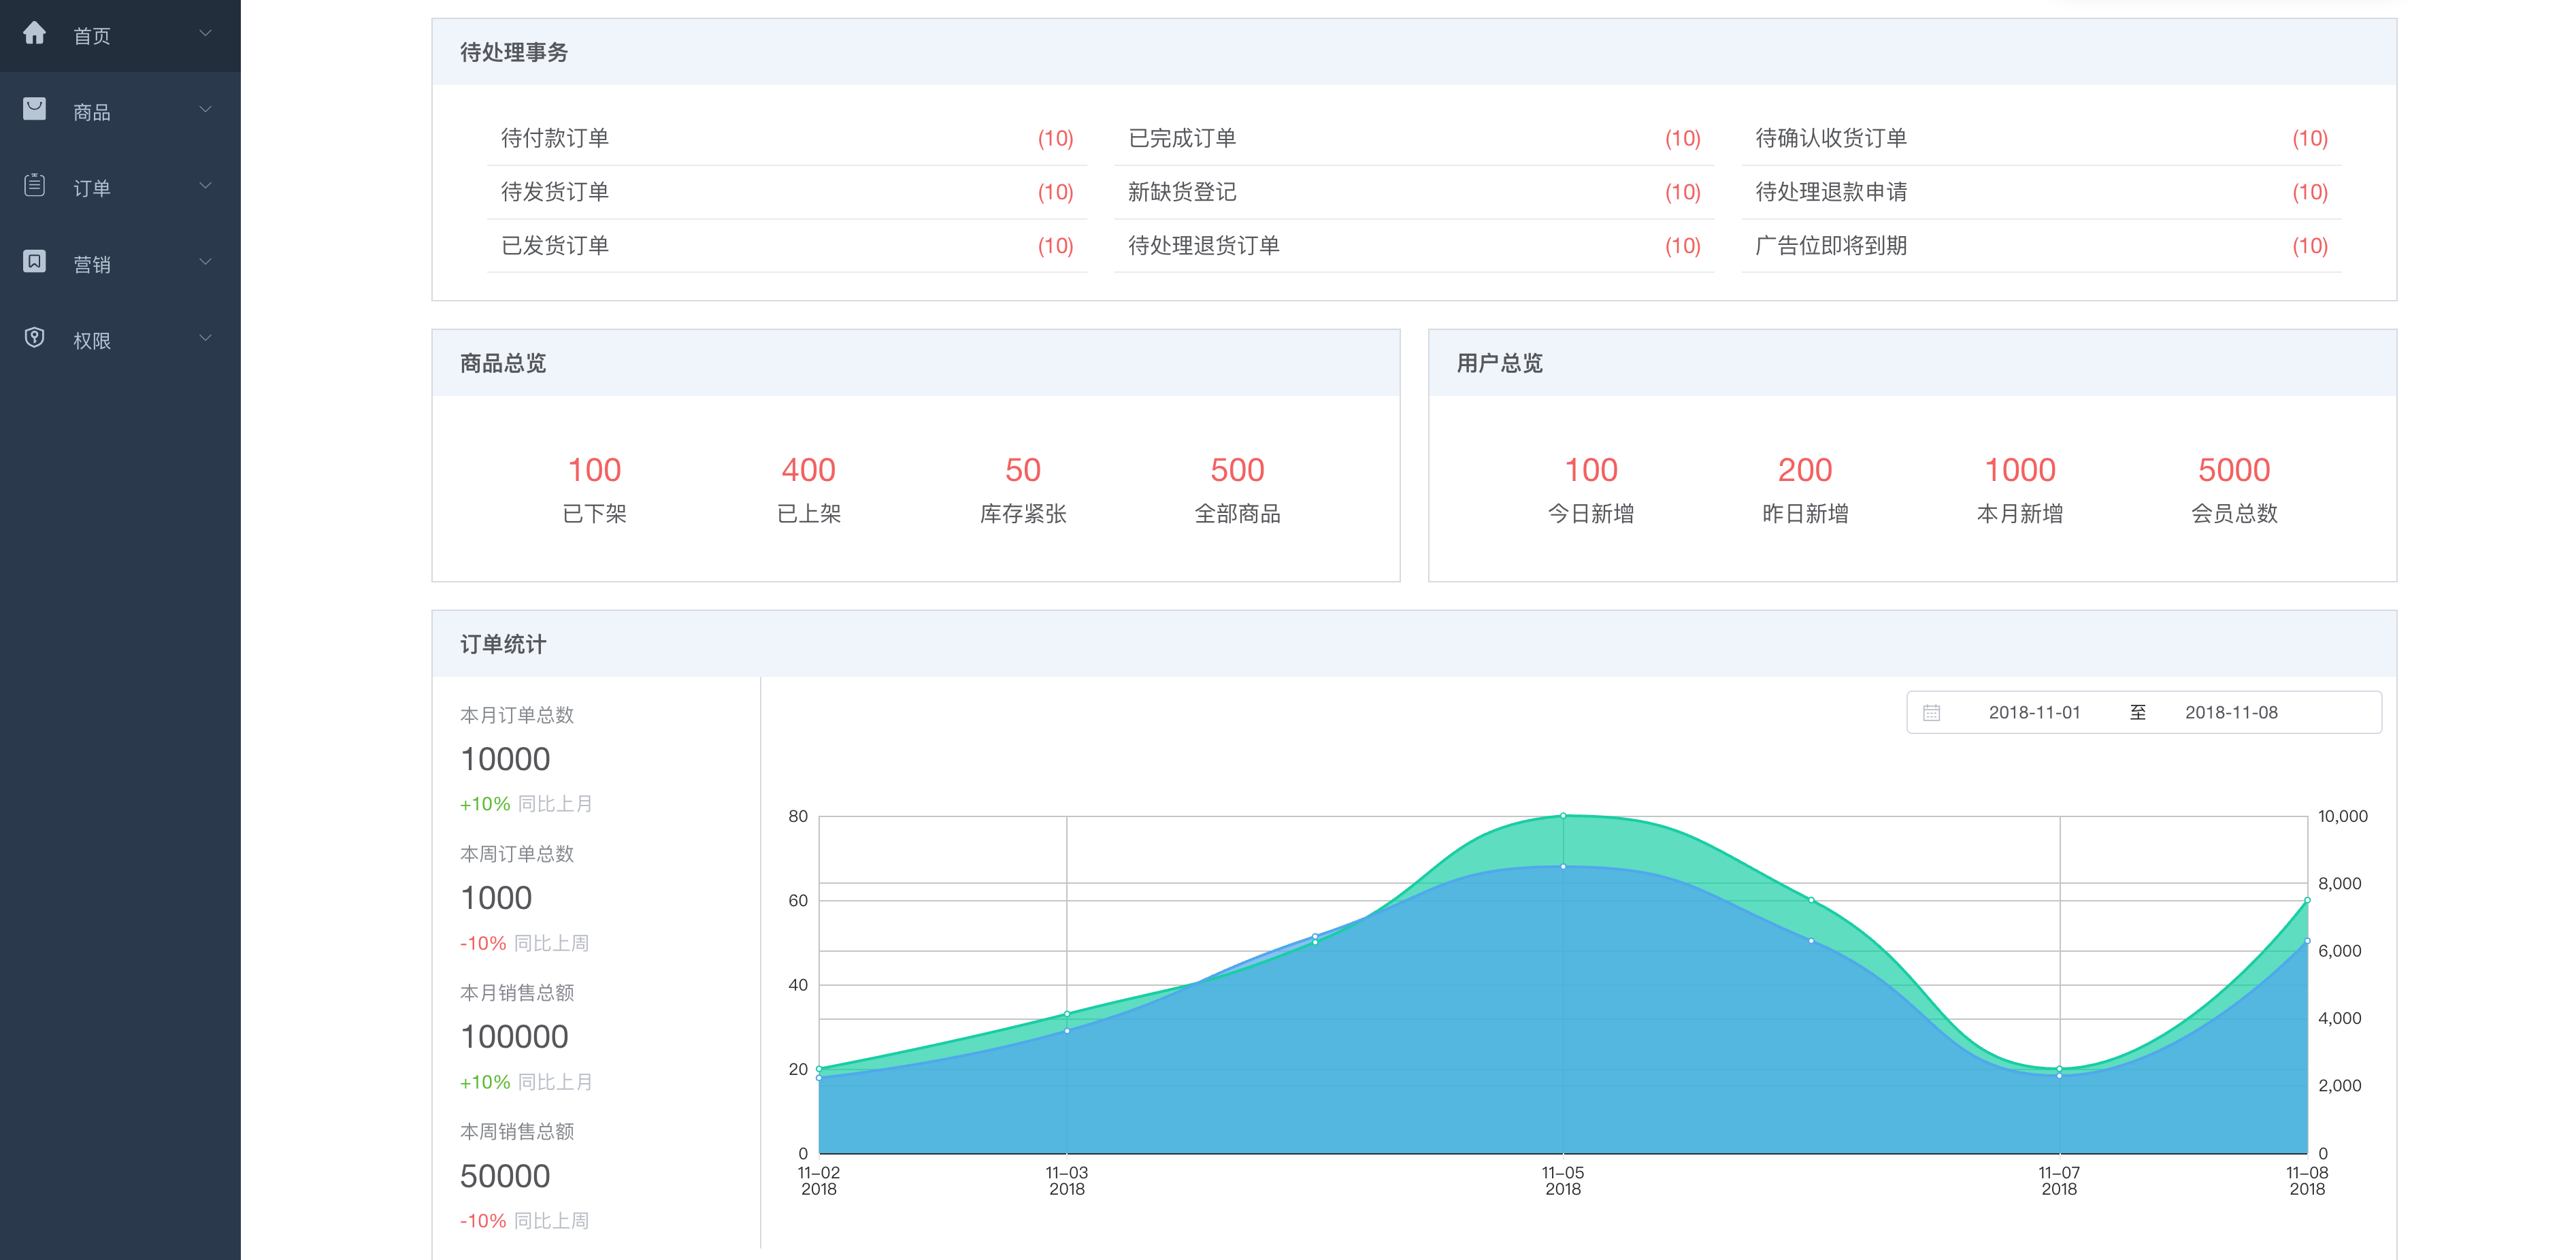The width and height of the screenshot is (2576, 1260).
Task: Expand the 营销 menu chevron
Action: (x=205, y=262)
